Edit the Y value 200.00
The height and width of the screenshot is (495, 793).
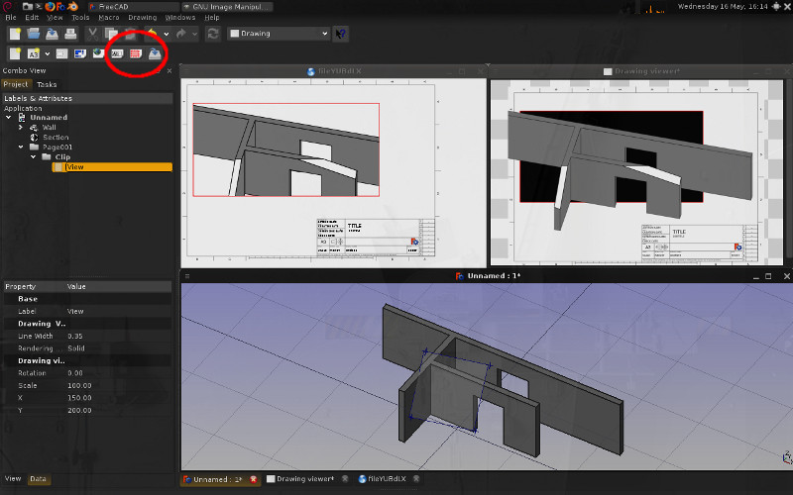point(119,410)
